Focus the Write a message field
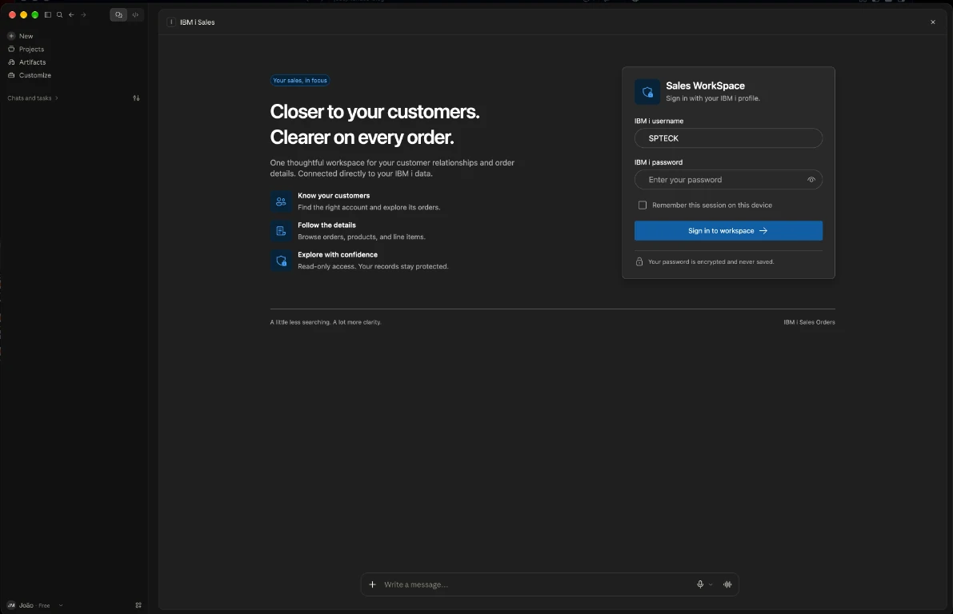953x614 pixels. click(x=535, y=584)
